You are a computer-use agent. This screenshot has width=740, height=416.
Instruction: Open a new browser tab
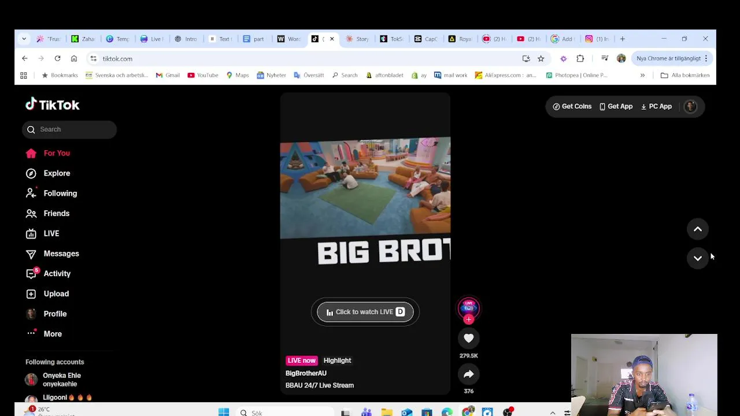pos(623,39)
